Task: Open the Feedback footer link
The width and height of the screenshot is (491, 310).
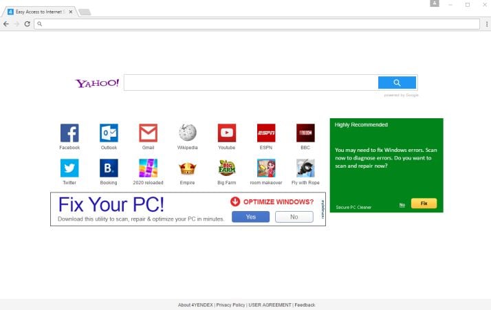Action: pos(305,305)
